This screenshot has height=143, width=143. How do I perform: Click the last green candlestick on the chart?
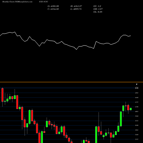click(131, 109)
